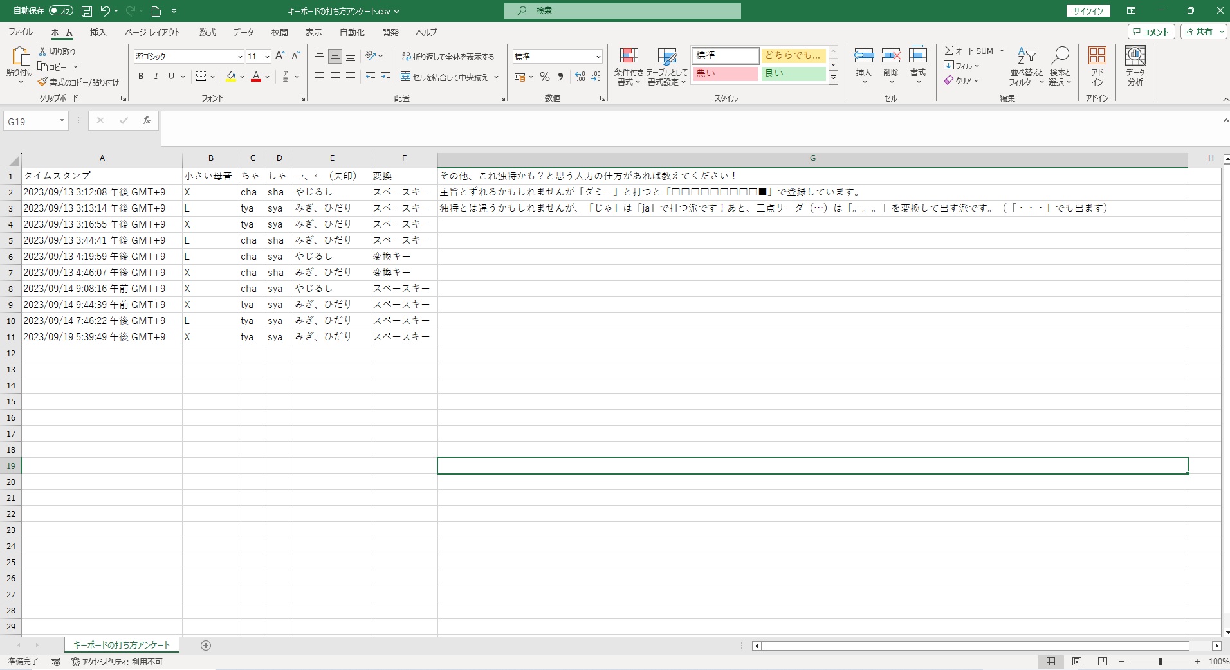Collapse the ribbon with chevron

coord(1225,99)
